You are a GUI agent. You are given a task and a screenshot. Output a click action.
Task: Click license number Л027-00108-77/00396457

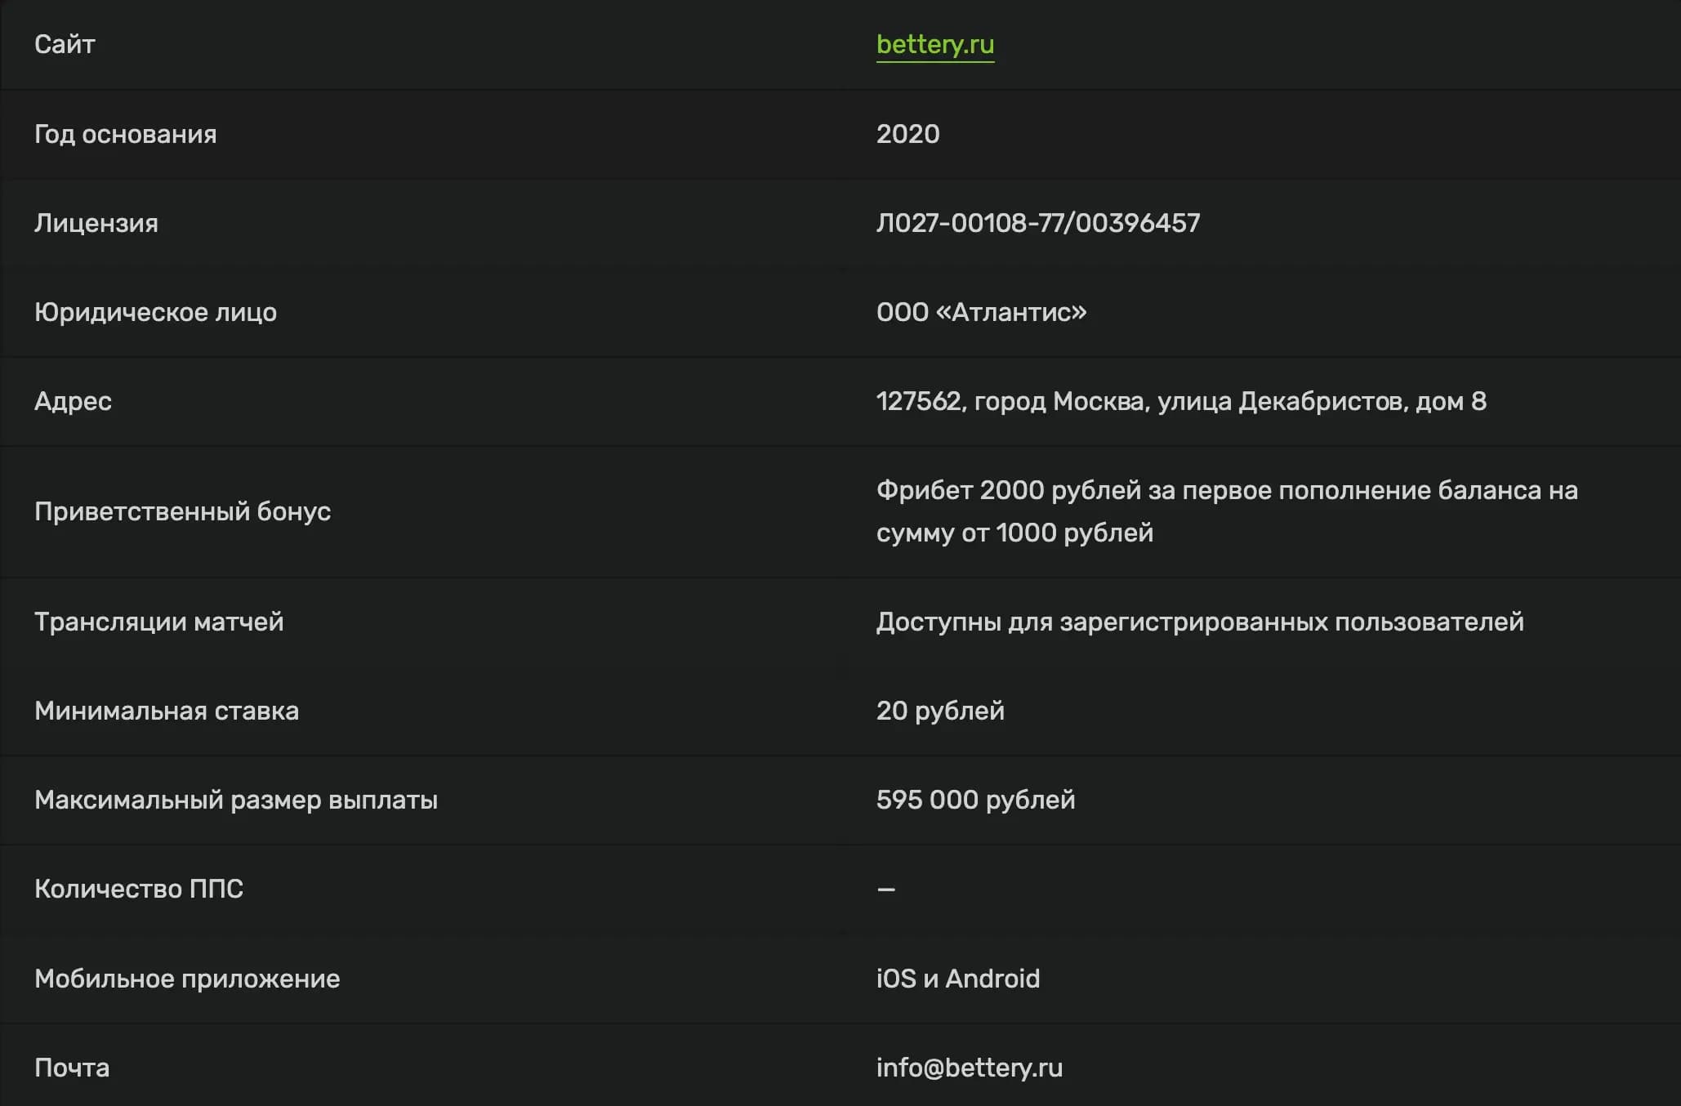(x=1038, y=223)
